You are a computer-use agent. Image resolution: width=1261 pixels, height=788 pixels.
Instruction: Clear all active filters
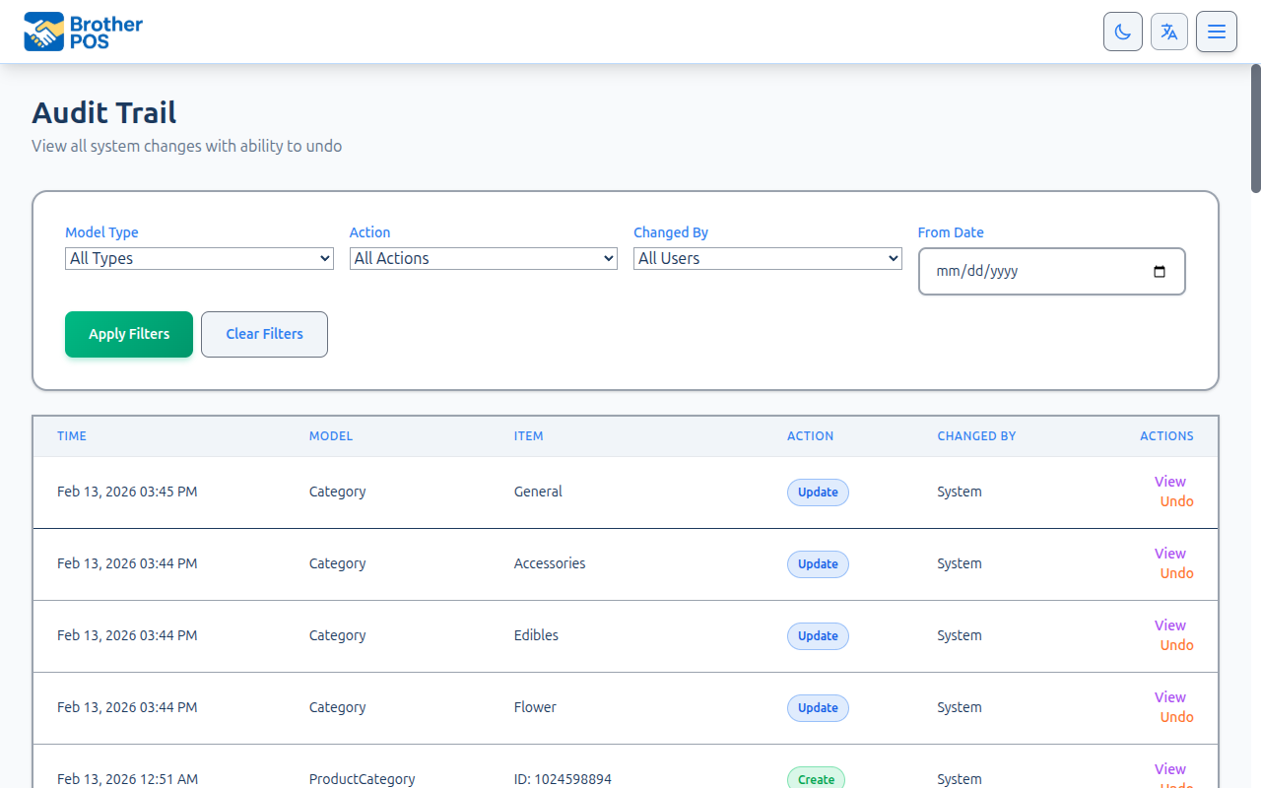click(x=264, y=334)
